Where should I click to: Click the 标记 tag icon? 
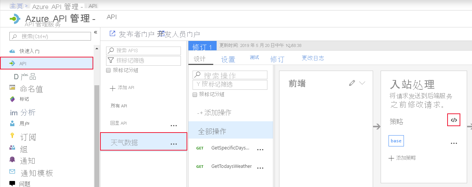click(12, 99)
